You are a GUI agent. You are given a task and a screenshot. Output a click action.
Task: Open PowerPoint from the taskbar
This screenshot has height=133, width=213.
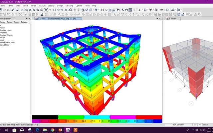(x=60, y=130)
